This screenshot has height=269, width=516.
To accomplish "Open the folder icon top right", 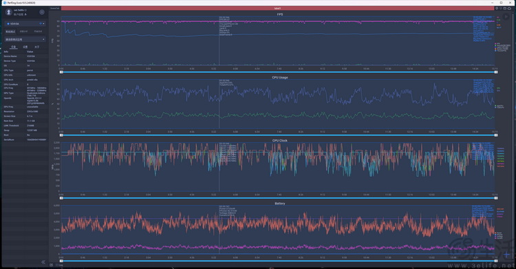I will tap(505, 8).
